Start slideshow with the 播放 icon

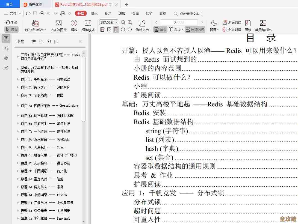(x=73, y=25)
